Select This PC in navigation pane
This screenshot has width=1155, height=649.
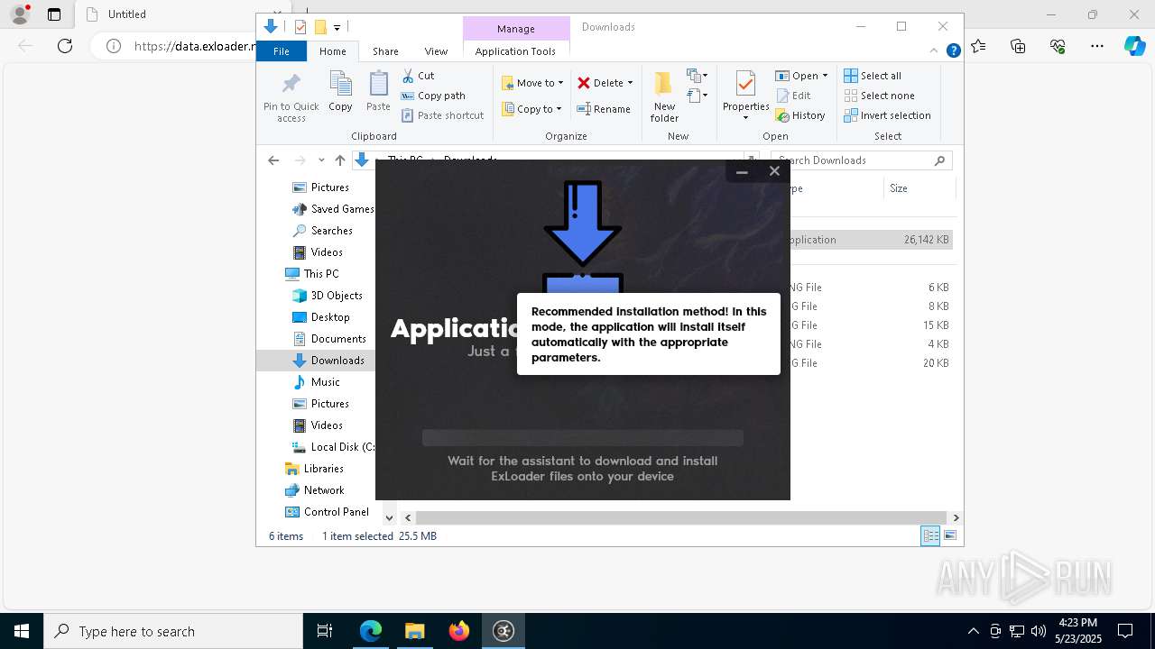312,274
